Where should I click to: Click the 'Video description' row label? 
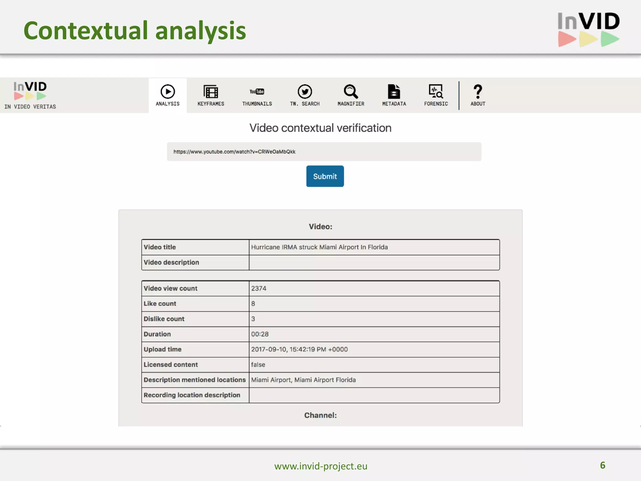tap(171, 262)
